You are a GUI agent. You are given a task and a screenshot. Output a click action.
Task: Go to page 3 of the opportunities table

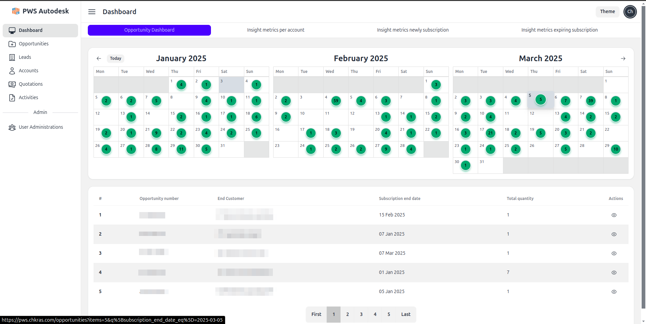[361, 314]
